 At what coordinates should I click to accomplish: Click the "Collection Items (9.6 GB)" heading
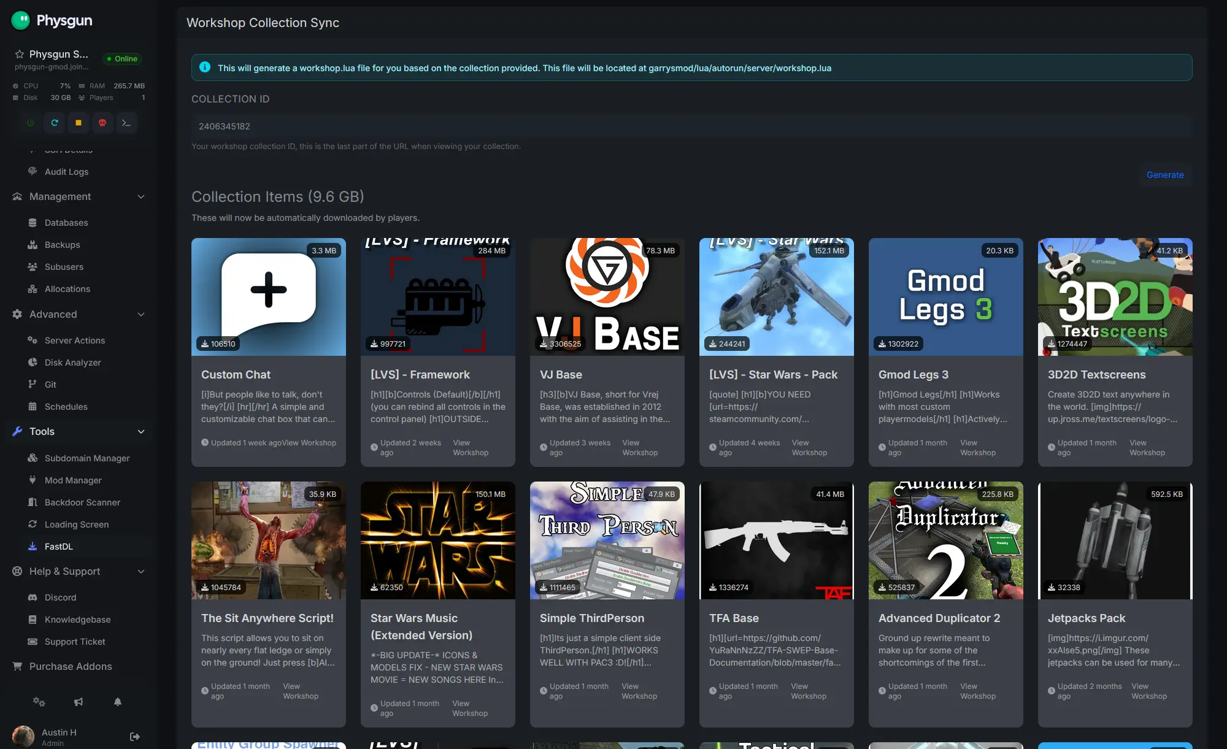(x=278, y=196)
